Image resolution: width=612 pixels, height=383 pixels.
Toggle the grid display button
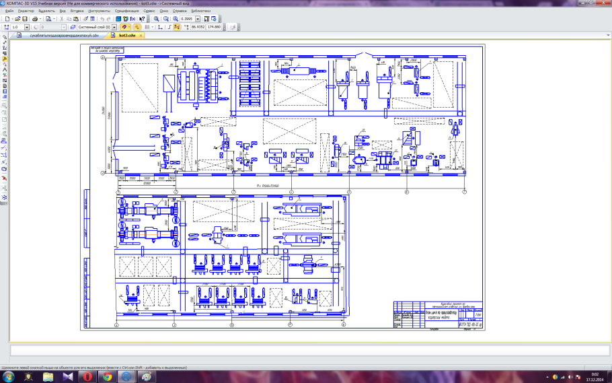pos(148,27)
